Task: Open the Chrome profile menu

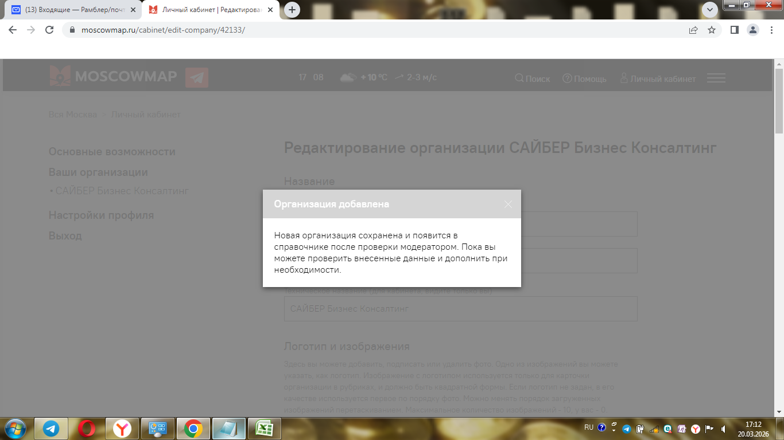Action: tap(752, 30)
